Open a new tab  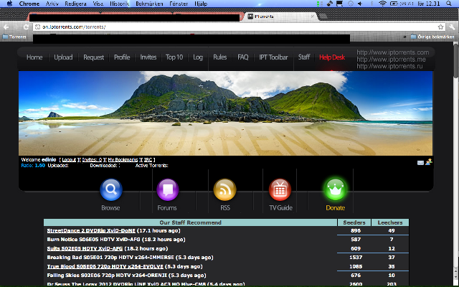click(323, 17)
